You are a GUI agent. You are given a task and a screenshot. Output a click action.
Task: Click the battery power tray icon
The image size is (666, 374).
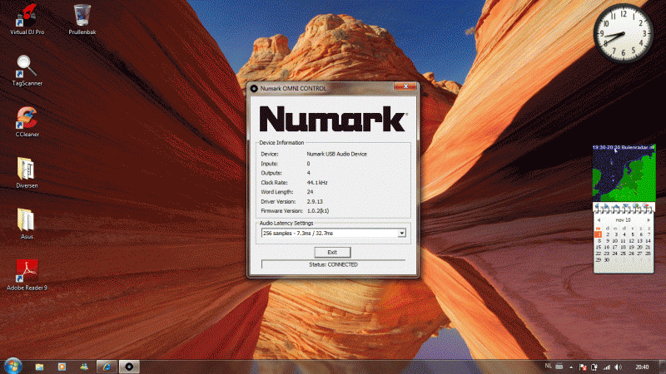click(594, 367)
